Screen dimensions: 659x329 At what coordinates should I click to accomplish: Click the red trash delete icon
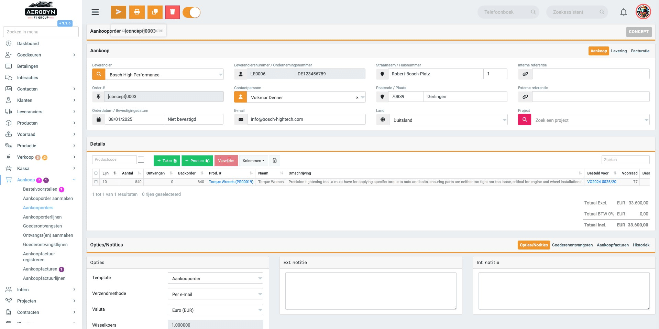(x=173, y=12)
